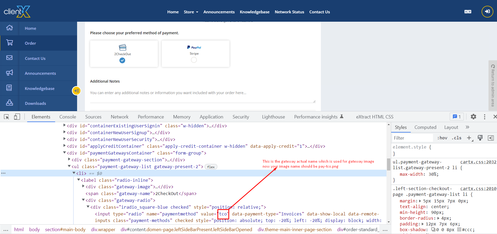
Task: Open the Computed styles tab
Action: (x=425, y=127)
